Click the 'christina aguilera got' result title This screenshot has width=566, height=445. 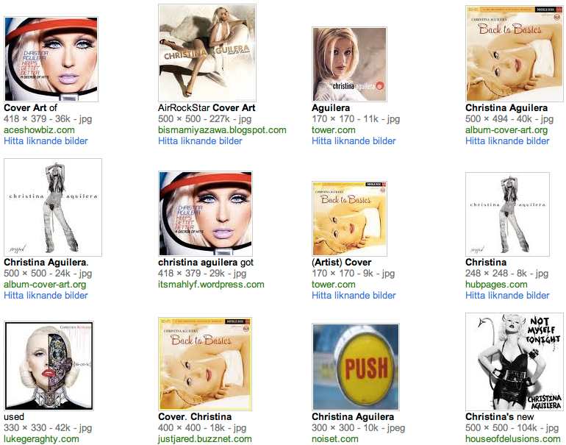point(206,263)
